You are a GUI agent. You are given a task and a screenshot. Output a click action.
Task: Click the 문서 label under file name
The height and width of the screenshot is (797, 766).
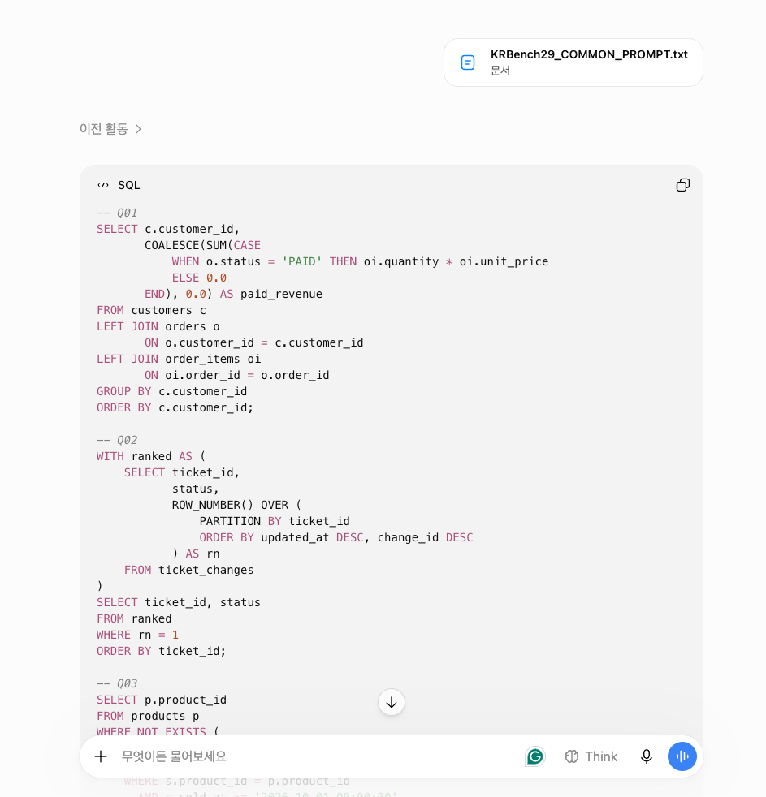(x=500, y=71)
